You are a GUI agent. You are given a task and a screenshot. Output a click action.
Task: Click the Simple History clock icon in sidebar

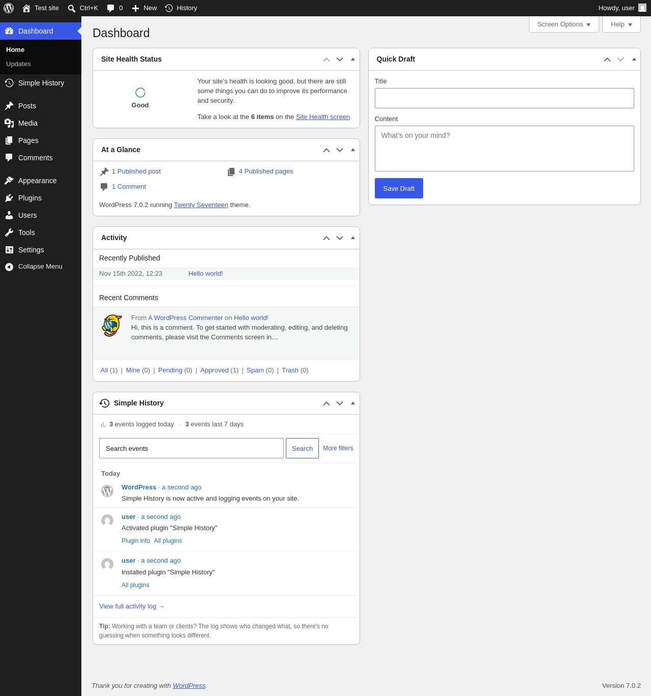click(9, 83)
